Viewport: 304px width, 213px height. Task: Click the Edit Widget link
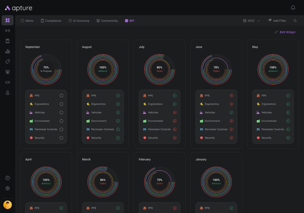[x=285, y=32]
